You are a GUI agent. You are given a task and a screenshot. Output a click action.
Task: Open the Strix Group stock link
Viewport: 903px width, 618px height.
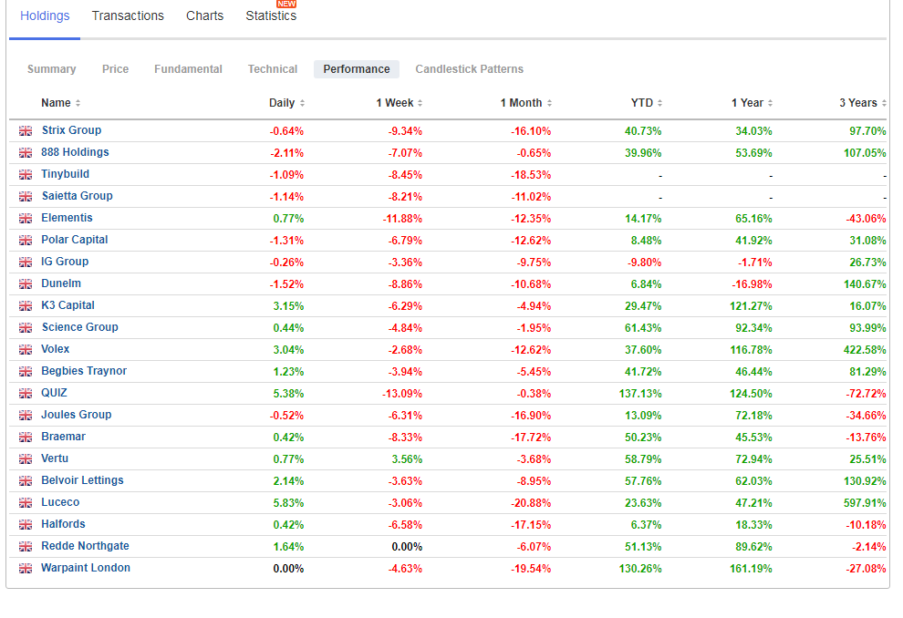(71, 130)
